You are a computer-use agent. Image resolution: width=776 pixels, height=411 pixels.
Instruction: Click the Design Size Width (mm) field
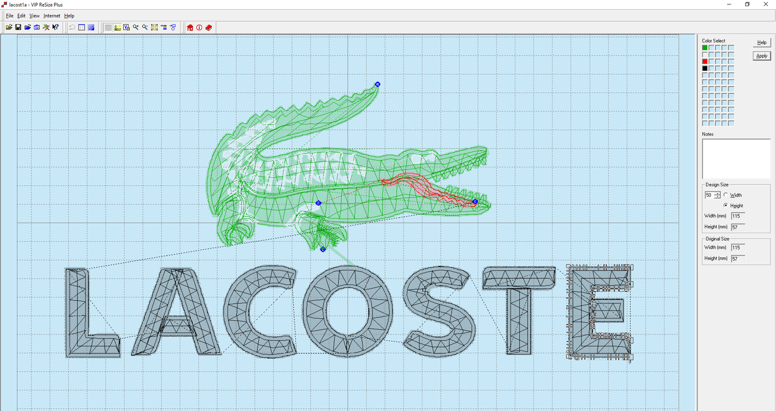pos(738,216)
